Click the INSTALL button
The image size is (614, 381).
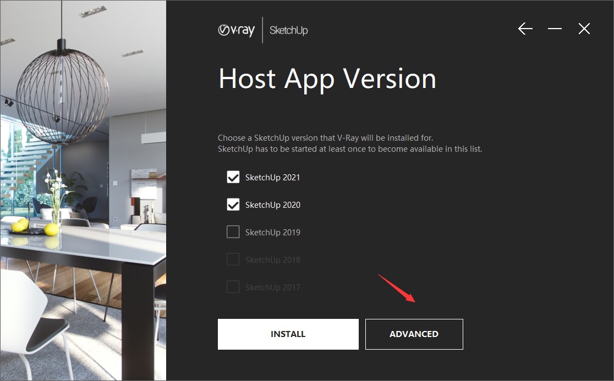point(288,334)
